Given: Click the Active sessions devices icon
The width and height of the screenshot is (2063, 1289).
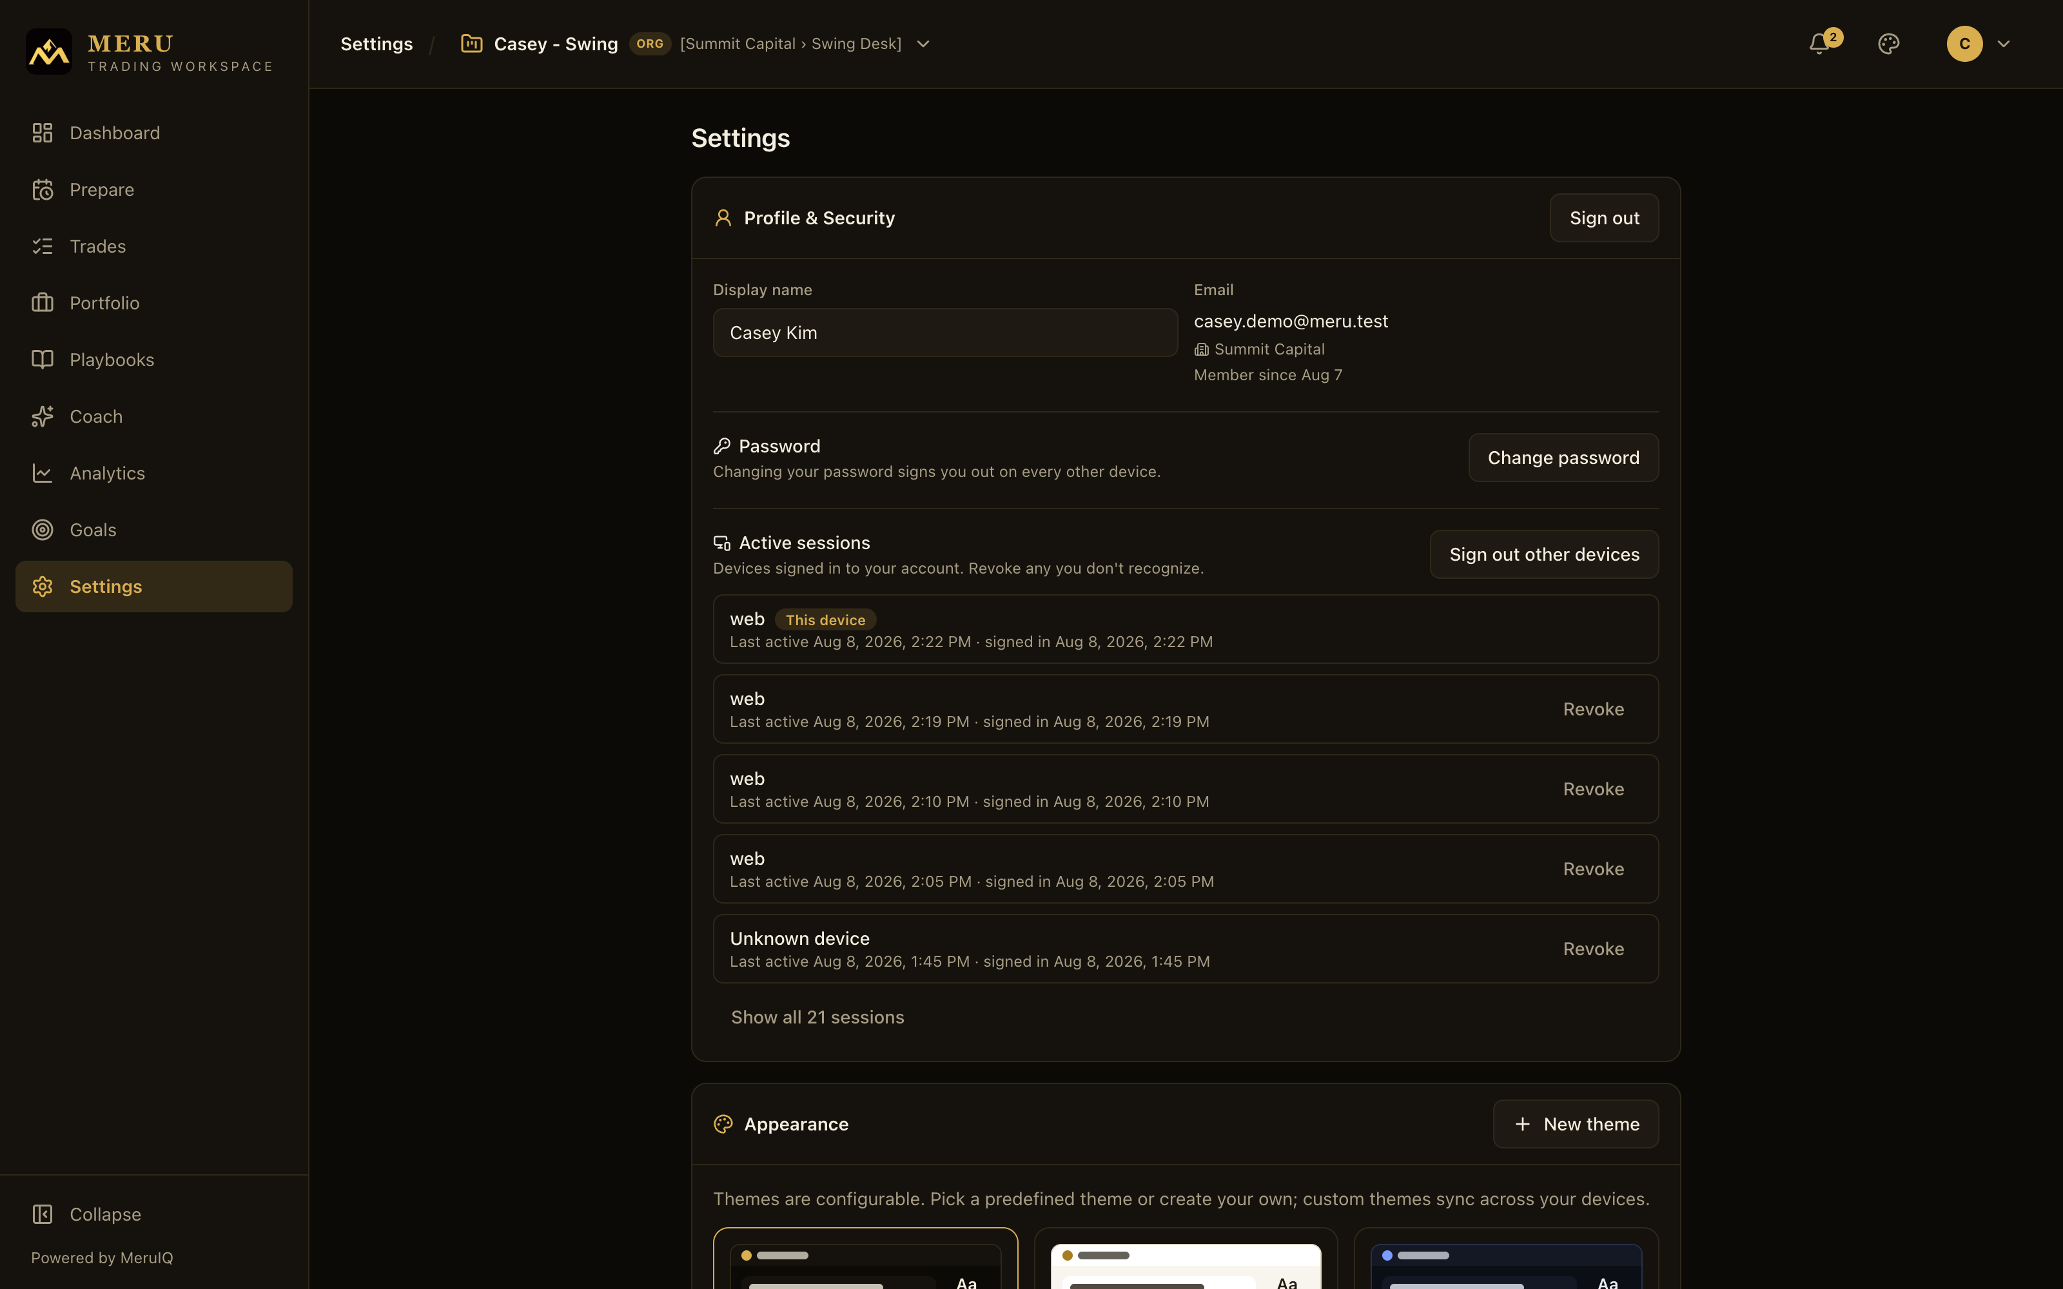Looking at the screenshot, I should click(722, 543).
